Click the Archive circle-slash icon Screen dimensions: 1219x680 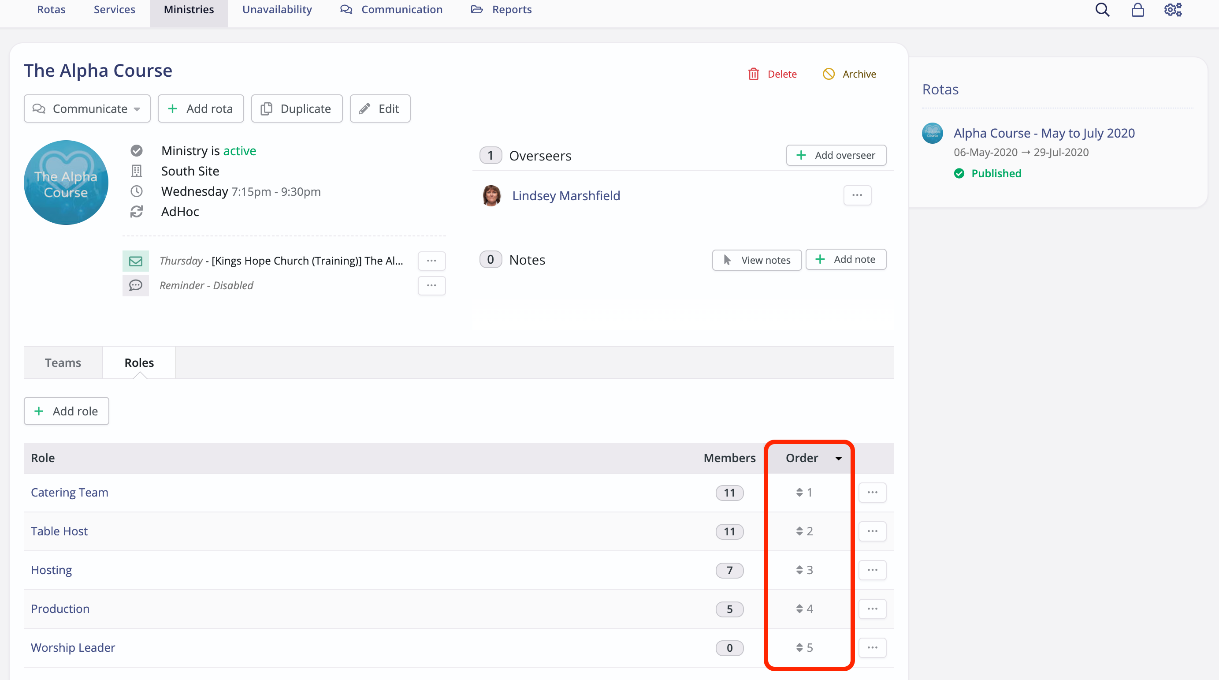[x=829, y=75]
